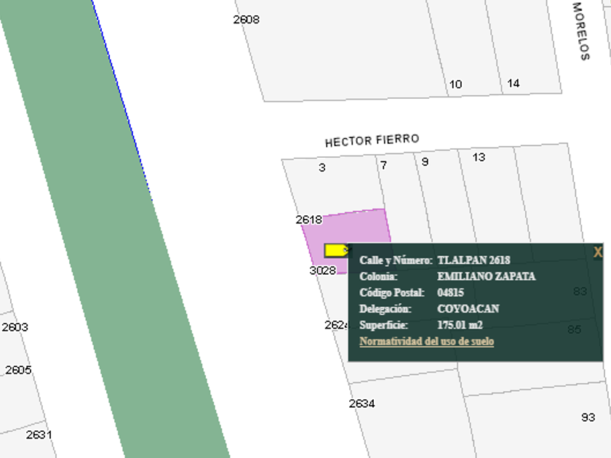Click the HECTOR FIERRO street name
The height and width of the screenshot is (458, 611).
(372, 140)
